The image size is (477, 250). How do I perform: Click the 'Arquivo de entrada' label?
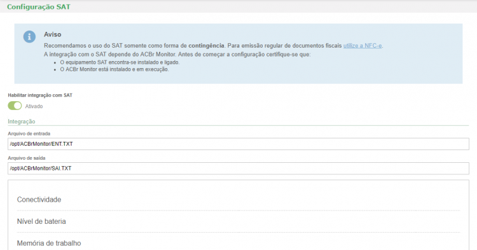(x=29, y=134)
